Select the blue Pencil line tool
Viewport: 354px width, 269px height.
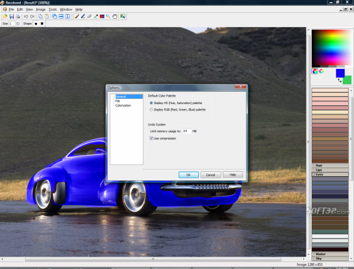[x=83, y=16]
